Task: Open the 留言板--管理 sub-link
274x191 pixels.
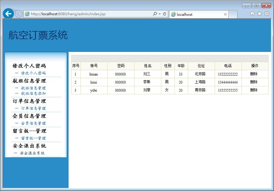Action: pos(33,138)
